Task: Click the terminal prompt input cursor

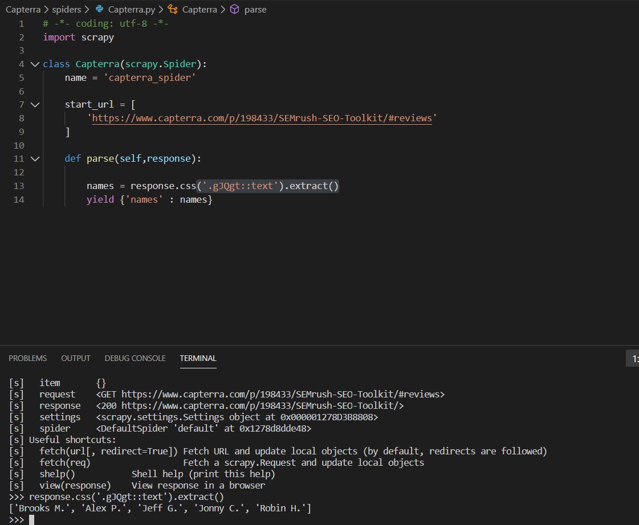Action: click(x=32, y=520)
